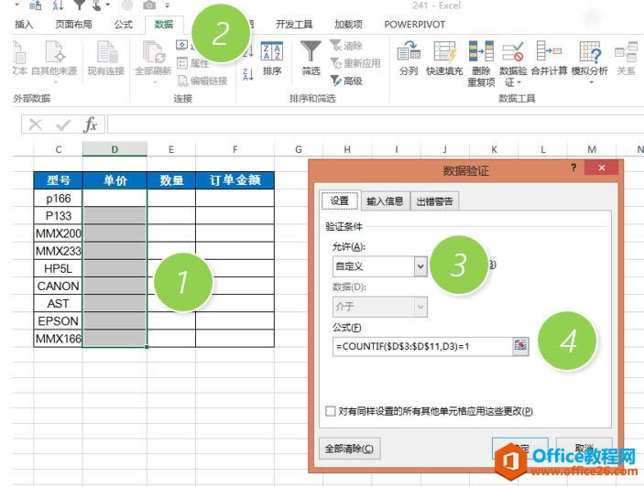Click the Flash Fill icon
The image size is (644, 487).
tap(445, 51)
